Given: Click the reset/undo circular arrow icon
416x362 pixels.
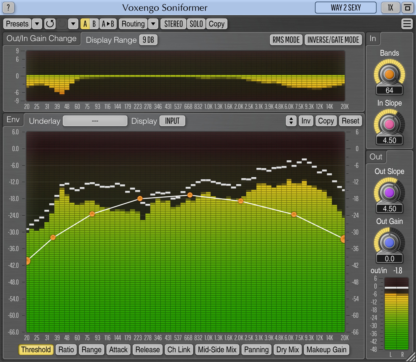Looking at the screenshot, I should [x=50, y=24].
